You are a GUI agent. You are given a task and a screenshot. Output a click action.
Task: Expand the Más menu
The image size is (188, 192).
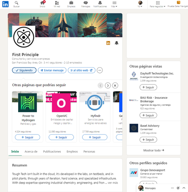(114, 4)
